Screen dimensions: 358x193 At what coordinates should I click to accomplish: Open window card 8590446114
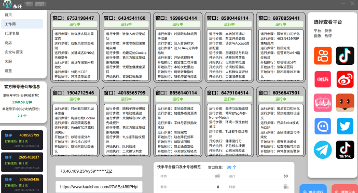(229, 47)
